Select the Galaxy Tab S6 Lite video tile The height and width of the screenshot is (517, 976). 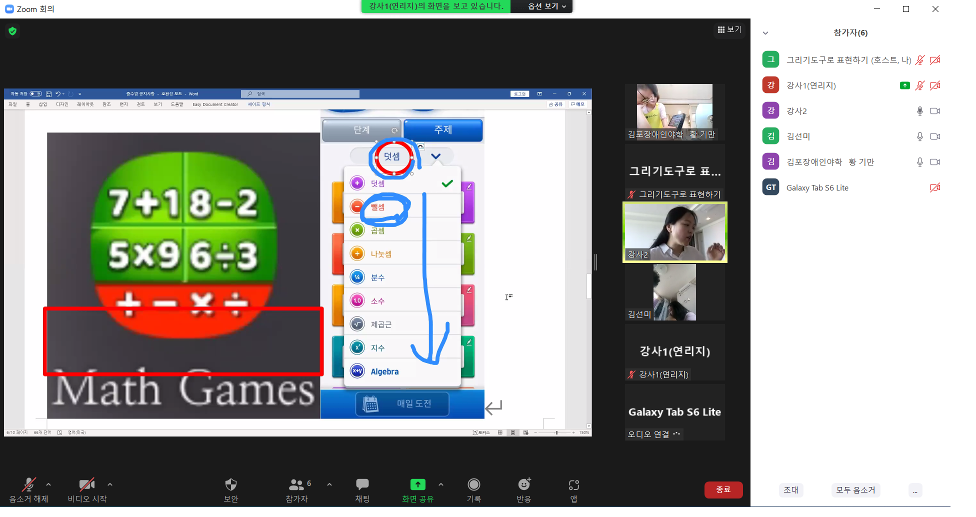pos(675,412)
